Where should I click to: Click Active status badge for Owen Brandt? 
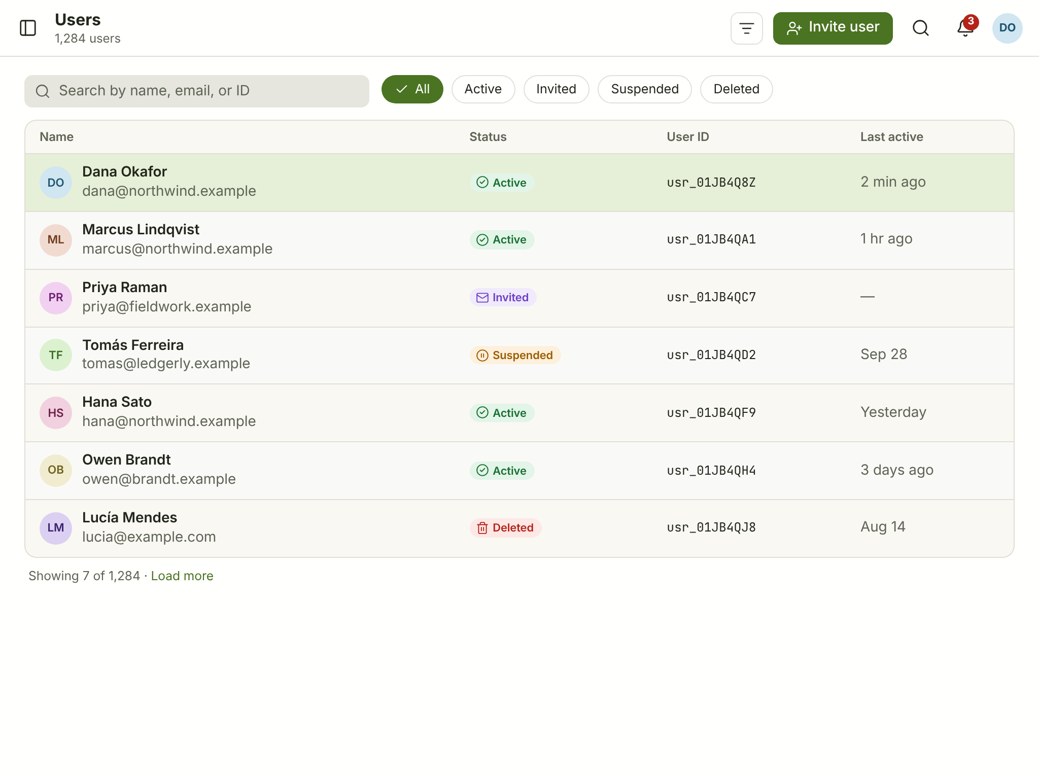coord(502,471)
